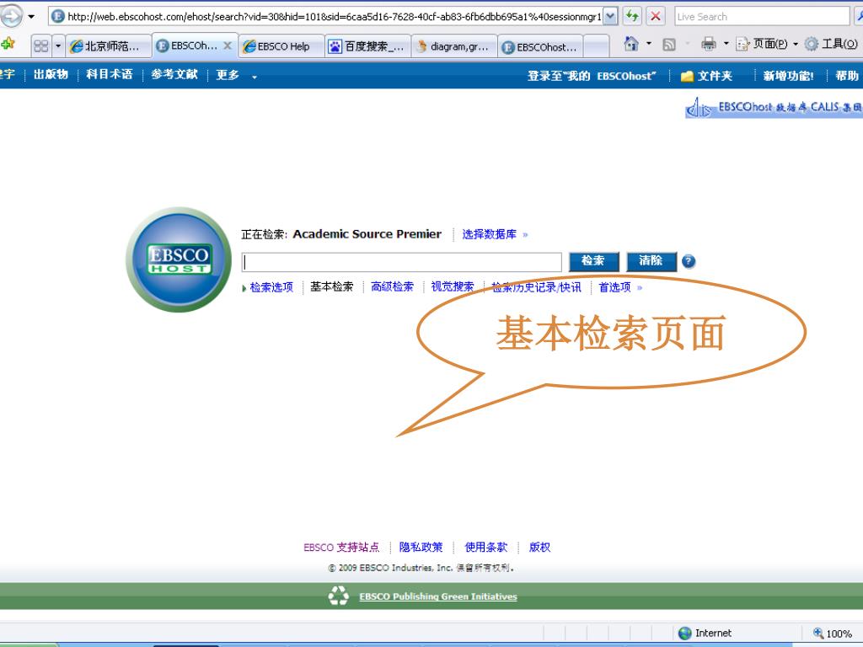Click the Internet zone globe icon
Image resolution: width=863 pixels, height=647 pixels.
tap(684, 634)
